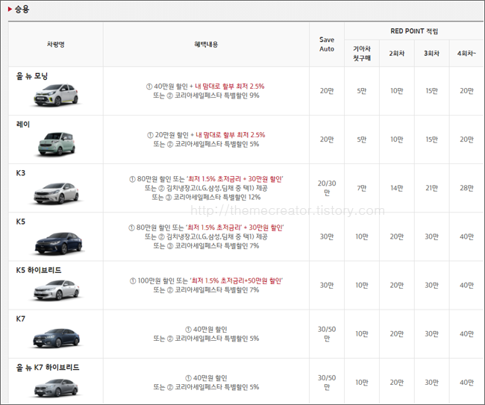
Task: Select the 승용 section heading text
Action: click(22, 9)
